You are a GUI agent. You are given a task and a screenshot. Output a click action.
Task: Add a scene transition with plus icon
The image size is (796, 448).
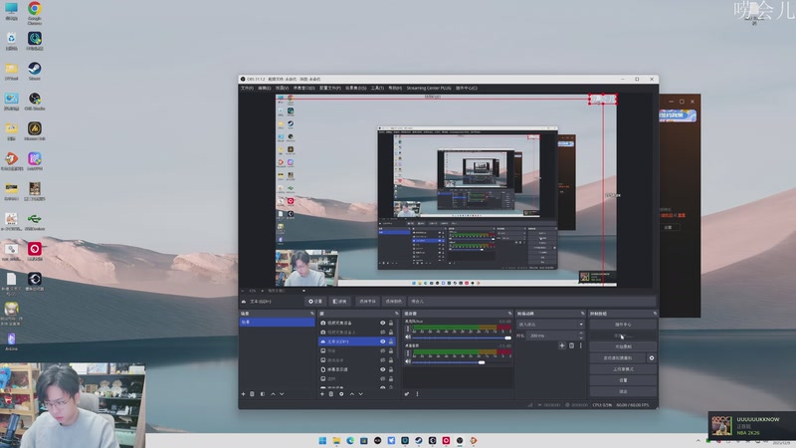tap(562, 345)
